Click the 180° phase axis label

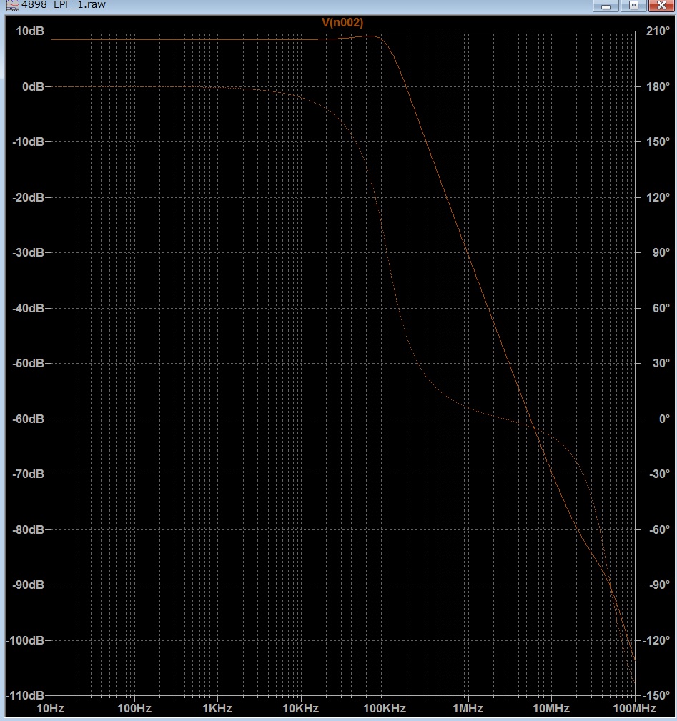658,86
